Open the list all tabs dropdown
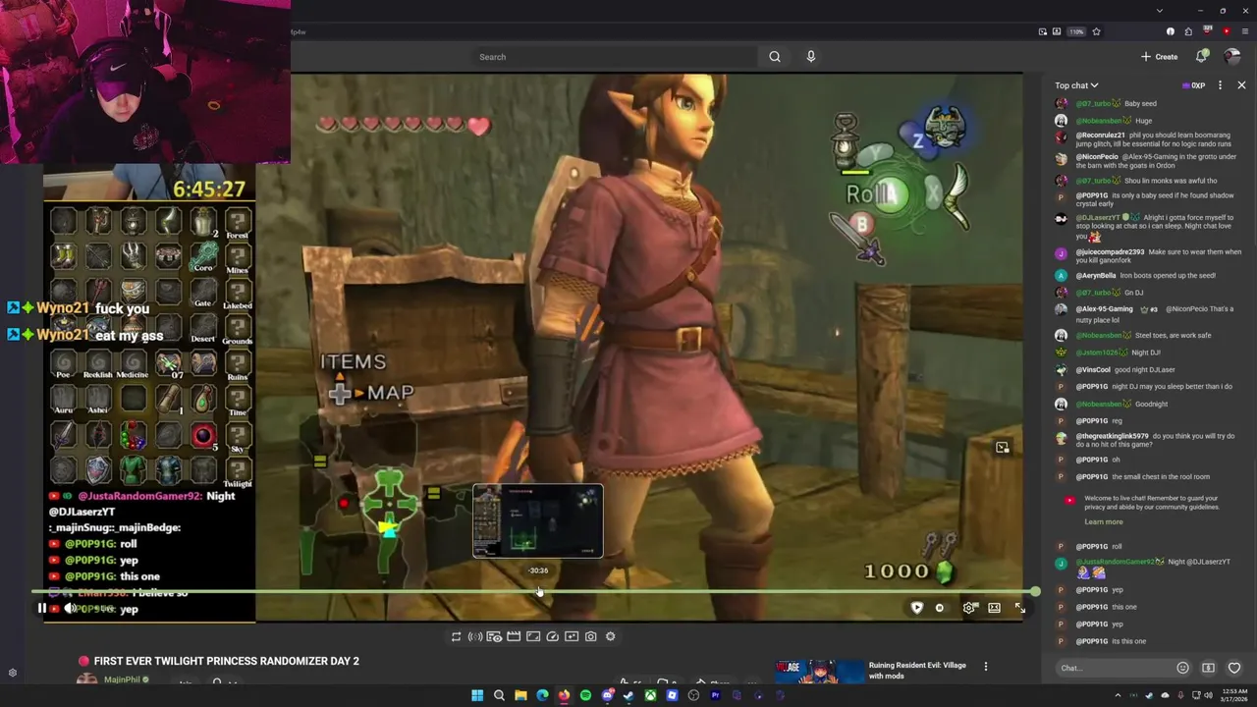Image resolution: width=1257 pixels, height=707 pixels. (x=1160, y=11)
